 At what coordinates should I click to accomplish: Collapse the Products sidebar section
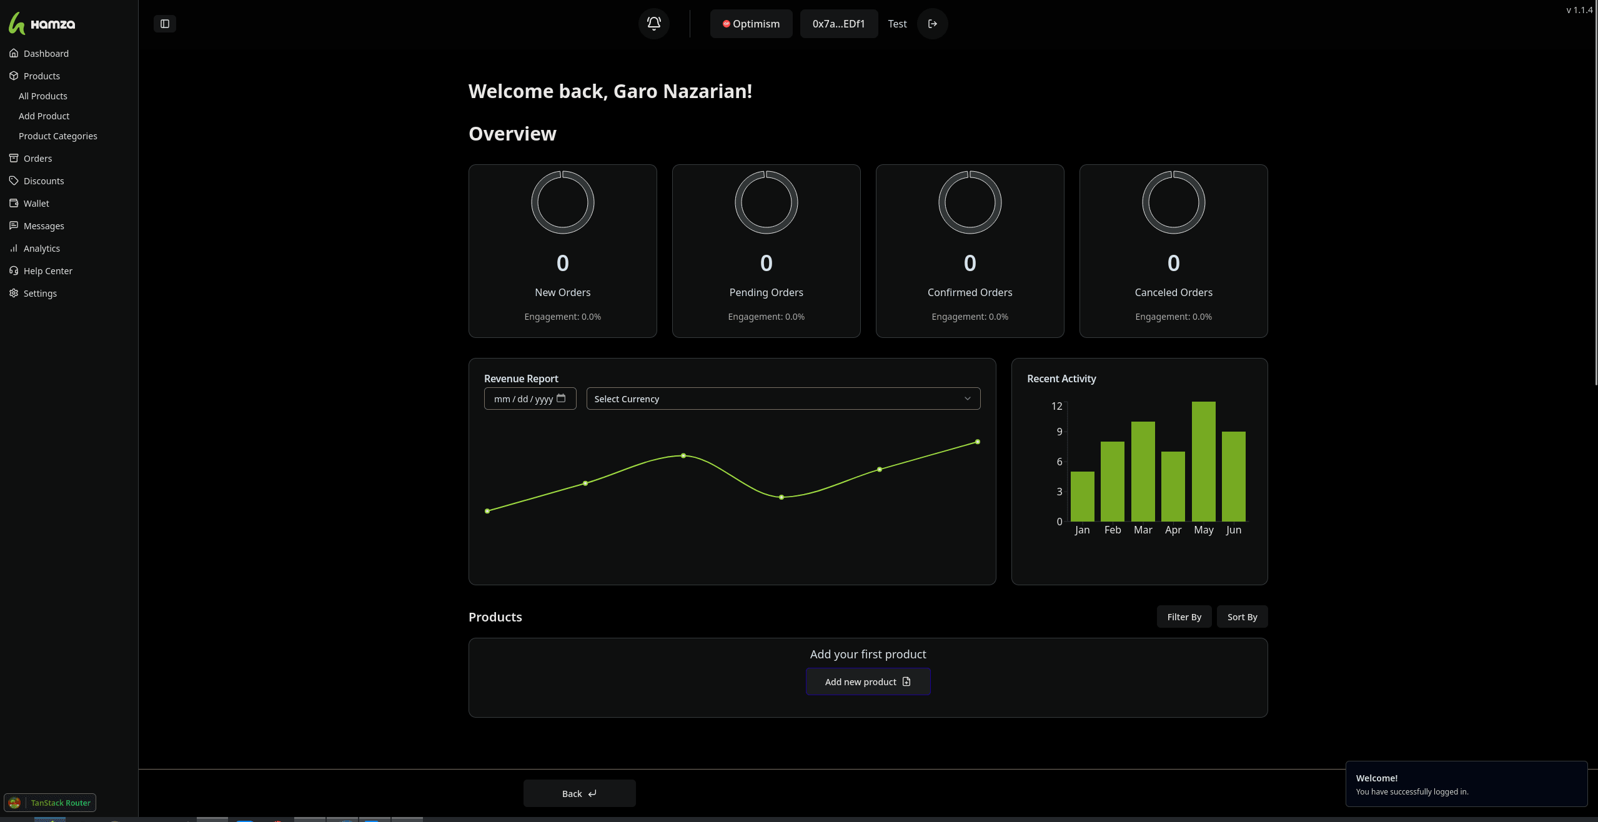tap(41, 76)
